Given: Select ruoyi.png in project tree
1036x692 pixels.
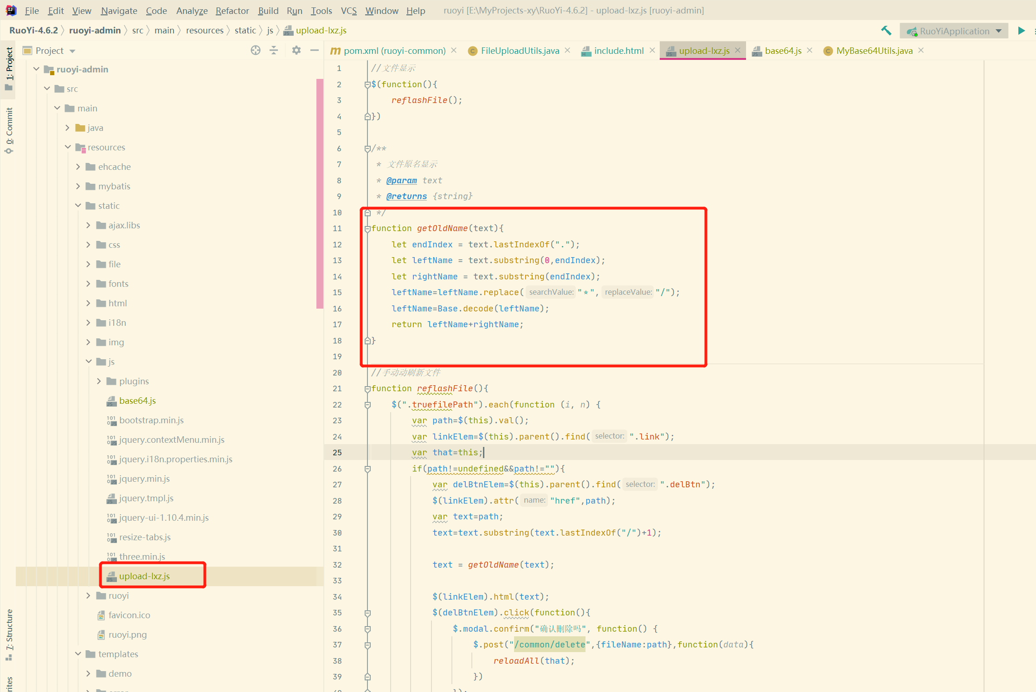Looking at the screenshot, I should [x=128, y=634].
